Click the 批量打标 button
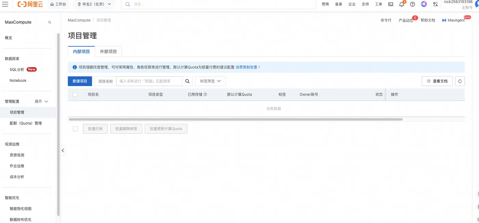Screen dimensions: 479x223 pos(95,129)
